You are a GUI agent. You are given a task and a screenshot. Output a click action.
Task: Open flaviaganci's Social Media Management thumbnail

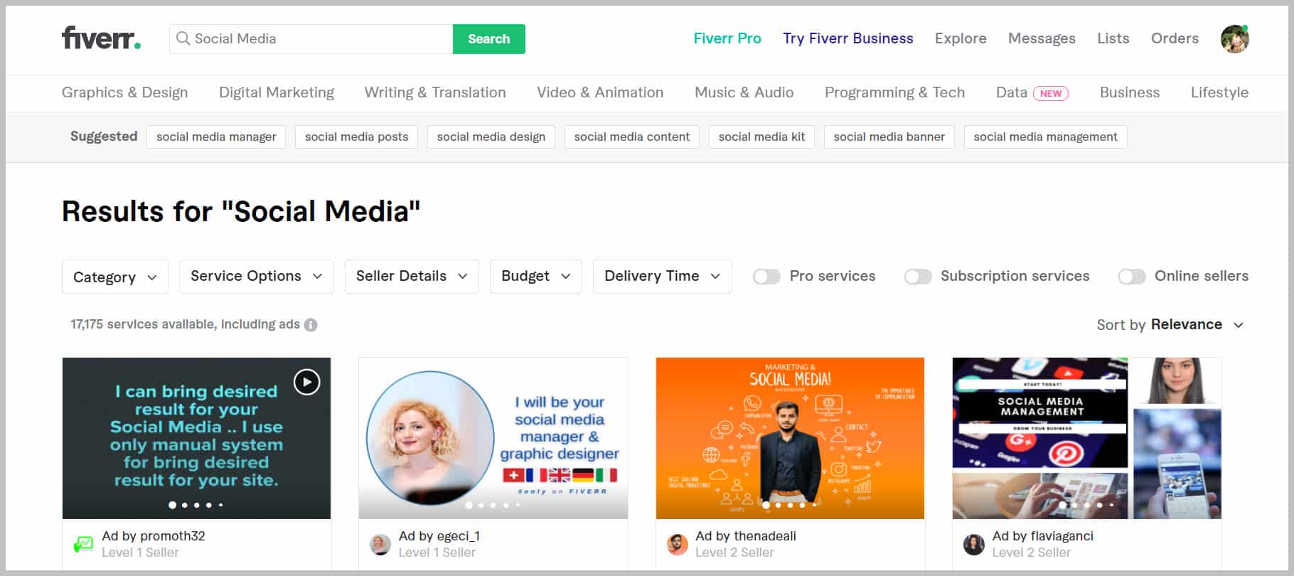click(x=1086, y=438)
